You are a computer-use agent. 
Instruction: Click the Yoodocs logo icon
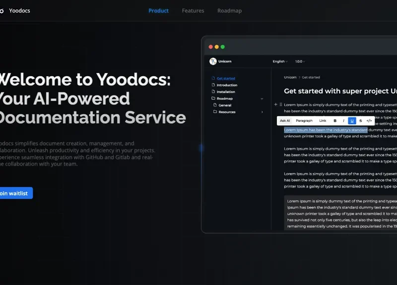(x=3, y=10)
